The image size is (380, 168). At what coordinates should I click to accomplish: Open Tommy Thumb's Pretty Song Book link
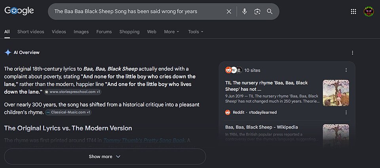(144, 140)
